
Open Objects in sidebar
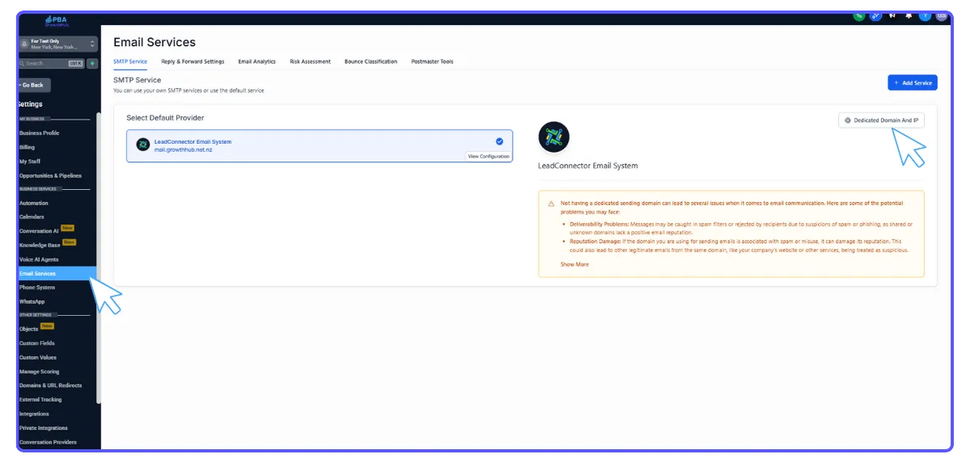pos(29,329)
